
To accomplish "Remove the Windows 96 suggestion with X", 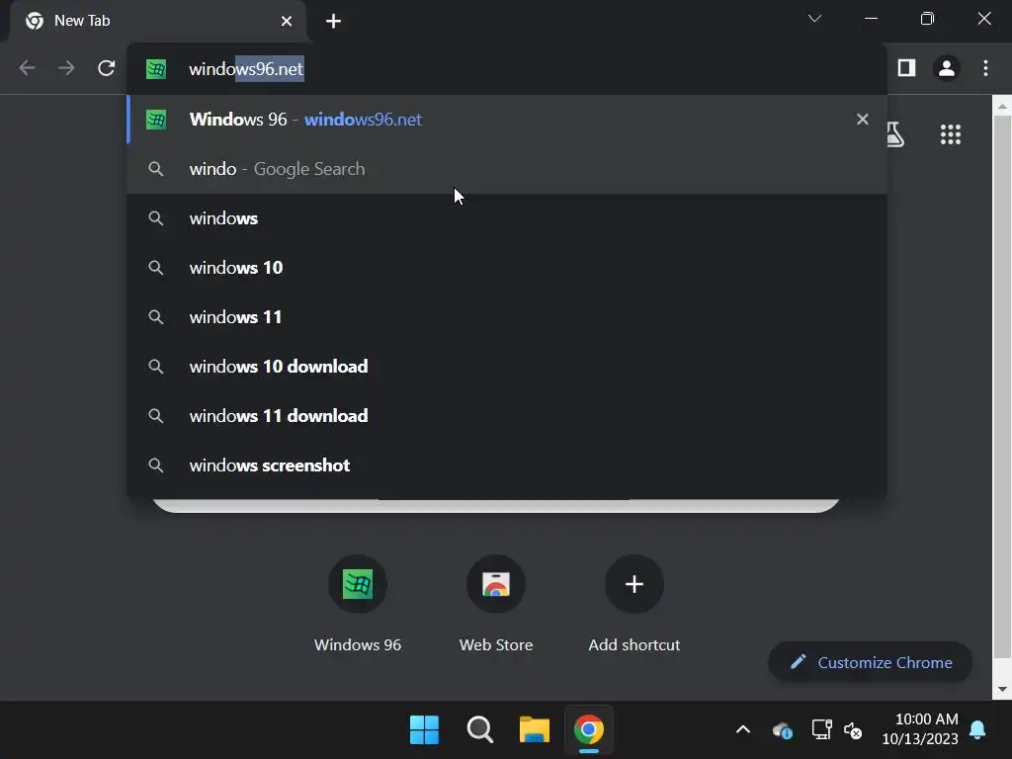I will pos(862,120).
